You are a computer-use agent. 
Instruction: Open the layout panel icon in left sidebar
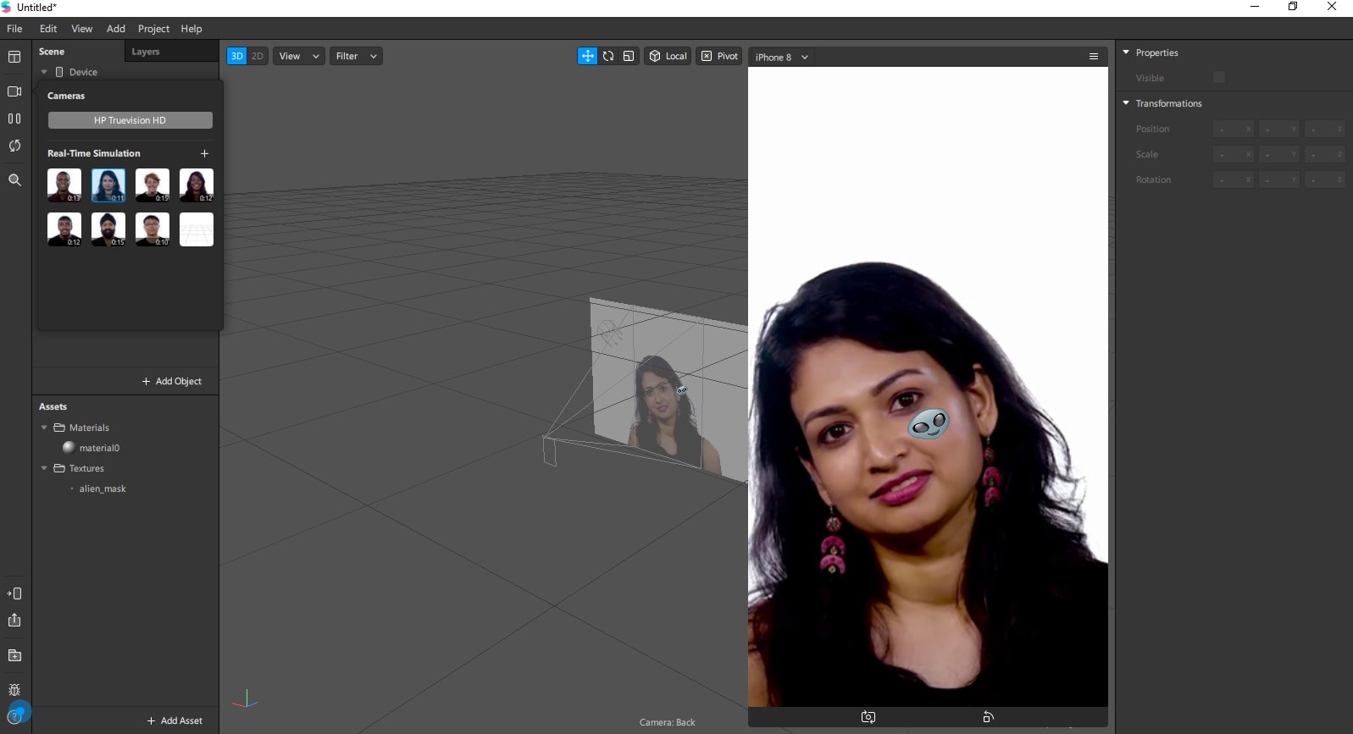coord(14,57)
